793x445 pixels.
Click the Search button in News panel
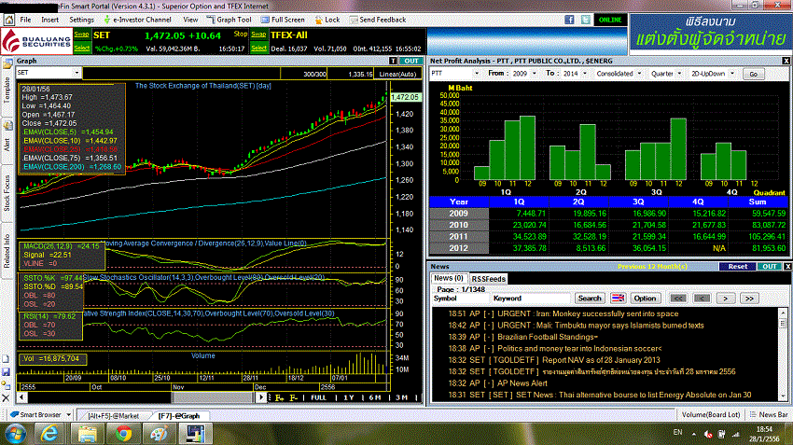(590, 299)
